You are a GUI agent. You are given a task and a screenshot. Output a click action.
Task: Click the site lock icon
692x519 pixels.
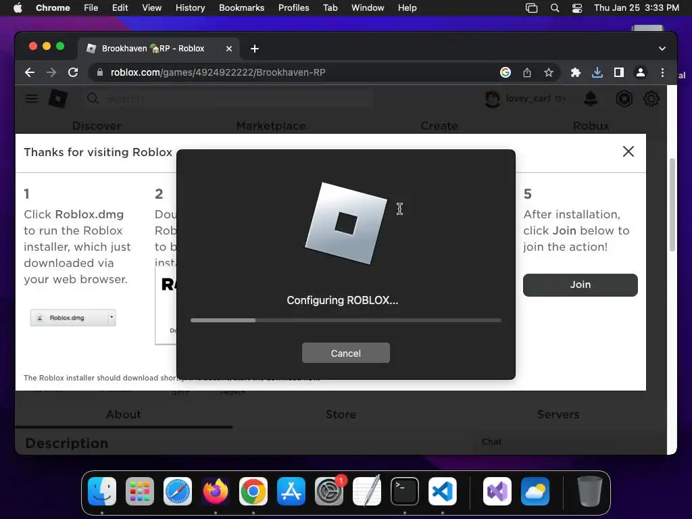[100, 72]
